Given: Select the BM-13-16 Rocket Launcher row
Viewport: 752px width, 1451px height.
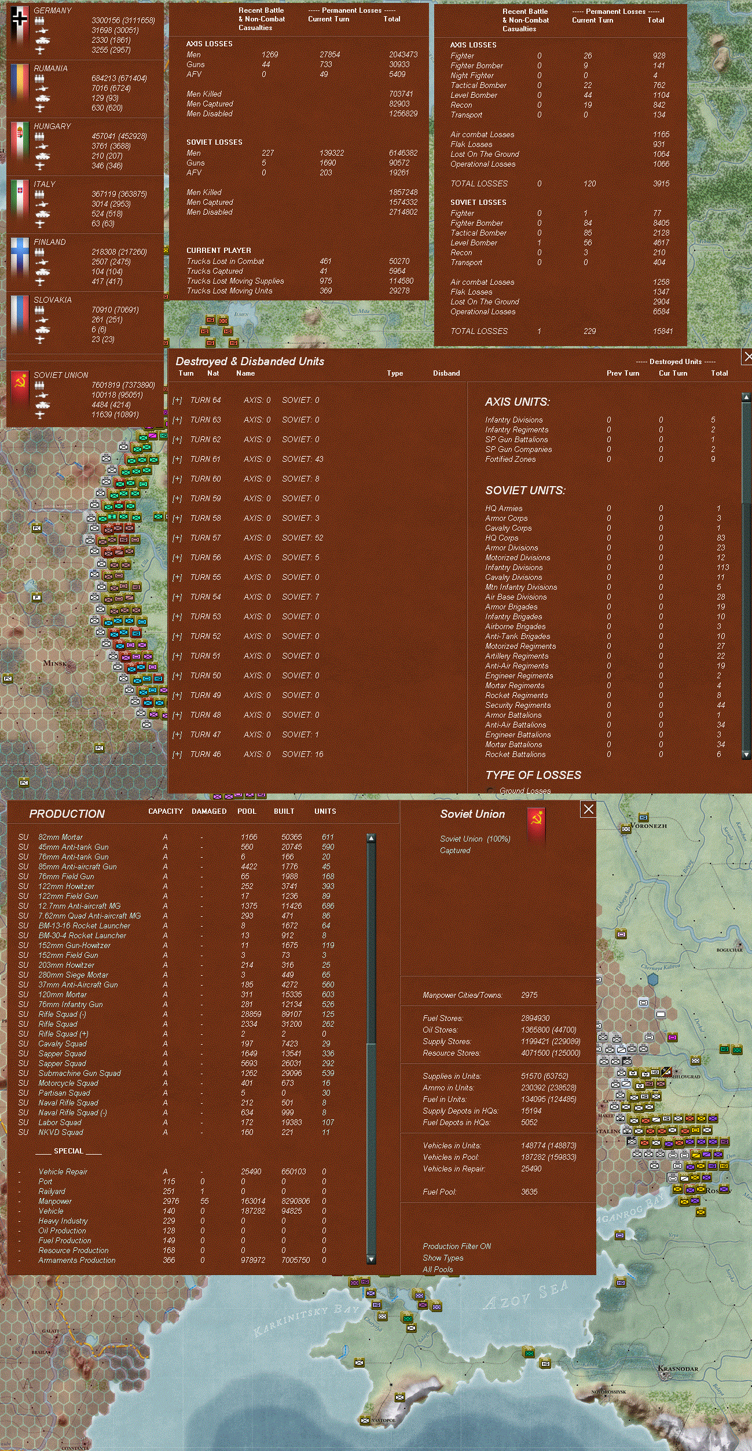Looking at the screenshot, I should pos(177,926).
